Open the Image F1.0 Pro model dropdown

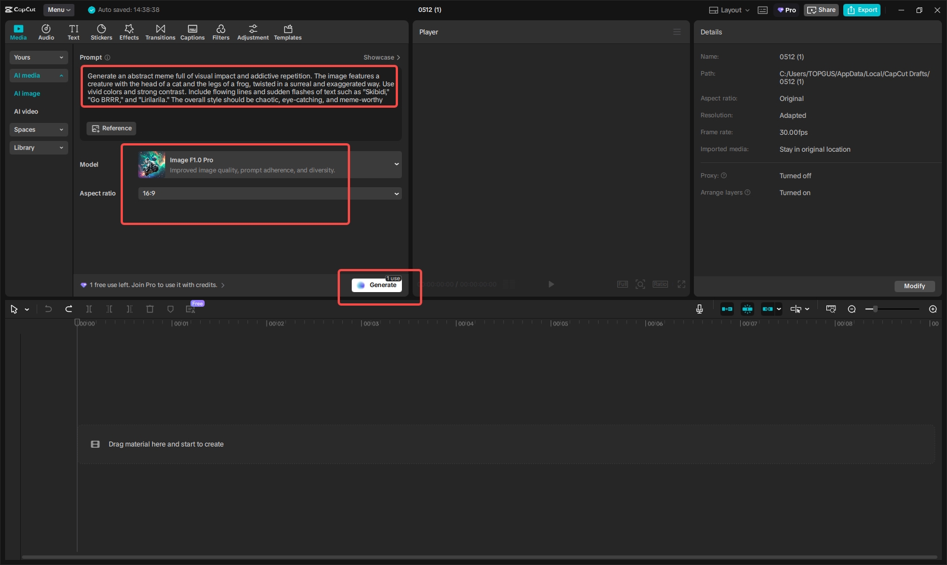pyautogui.click(x=270, y=165)
